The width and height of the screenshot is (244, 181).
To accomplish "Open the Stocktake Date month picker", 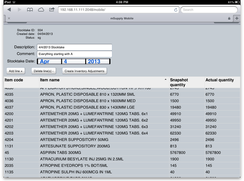I will point(49,62).
